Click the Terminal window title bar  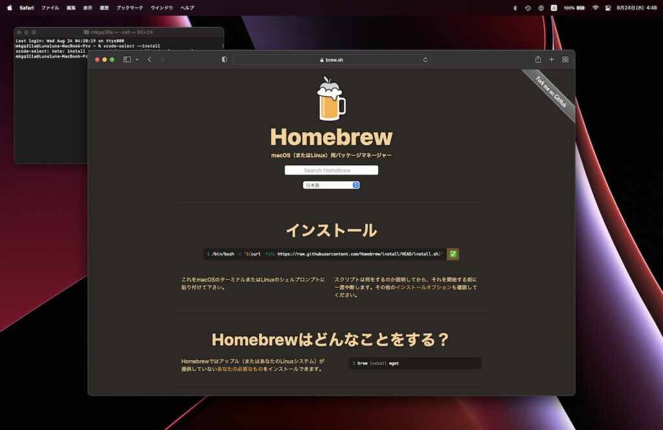[x=119, y=32]
